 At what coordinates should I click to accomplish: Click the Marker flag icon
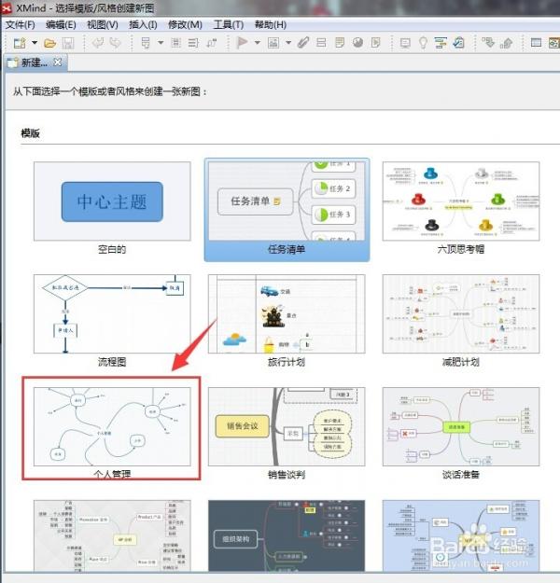tap(242, 43)
